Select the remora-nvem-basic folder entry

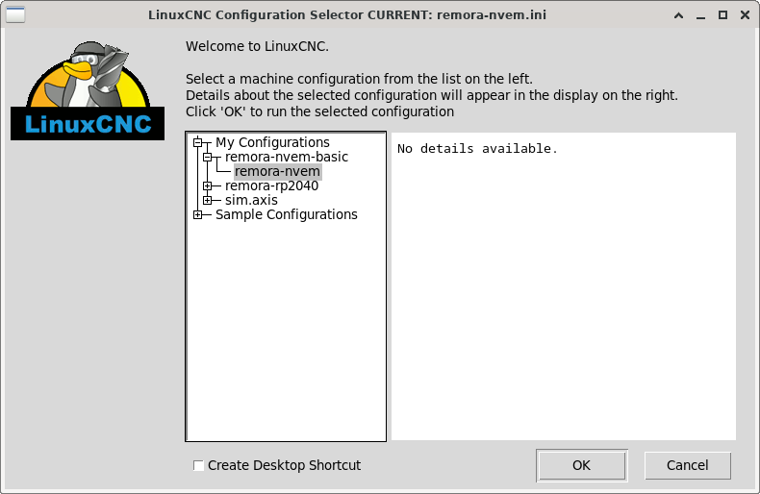(x=287, y=157)
